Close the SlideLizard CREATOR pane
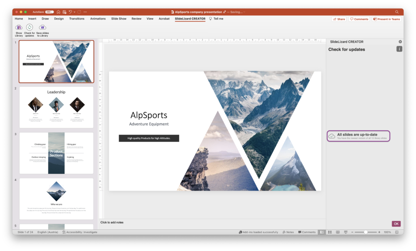416x251 pixels. coord(400,42)
